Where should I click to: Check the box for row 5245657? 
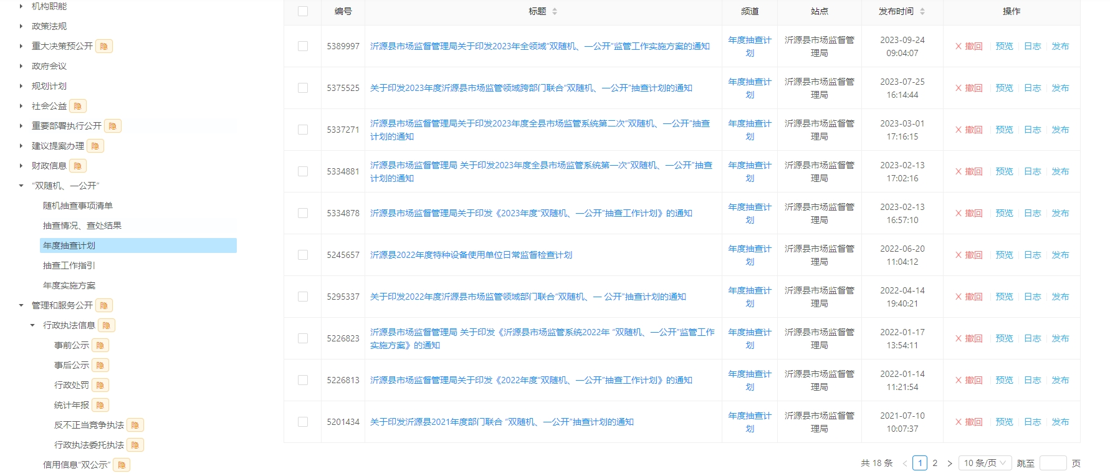(x=303, y=255)
